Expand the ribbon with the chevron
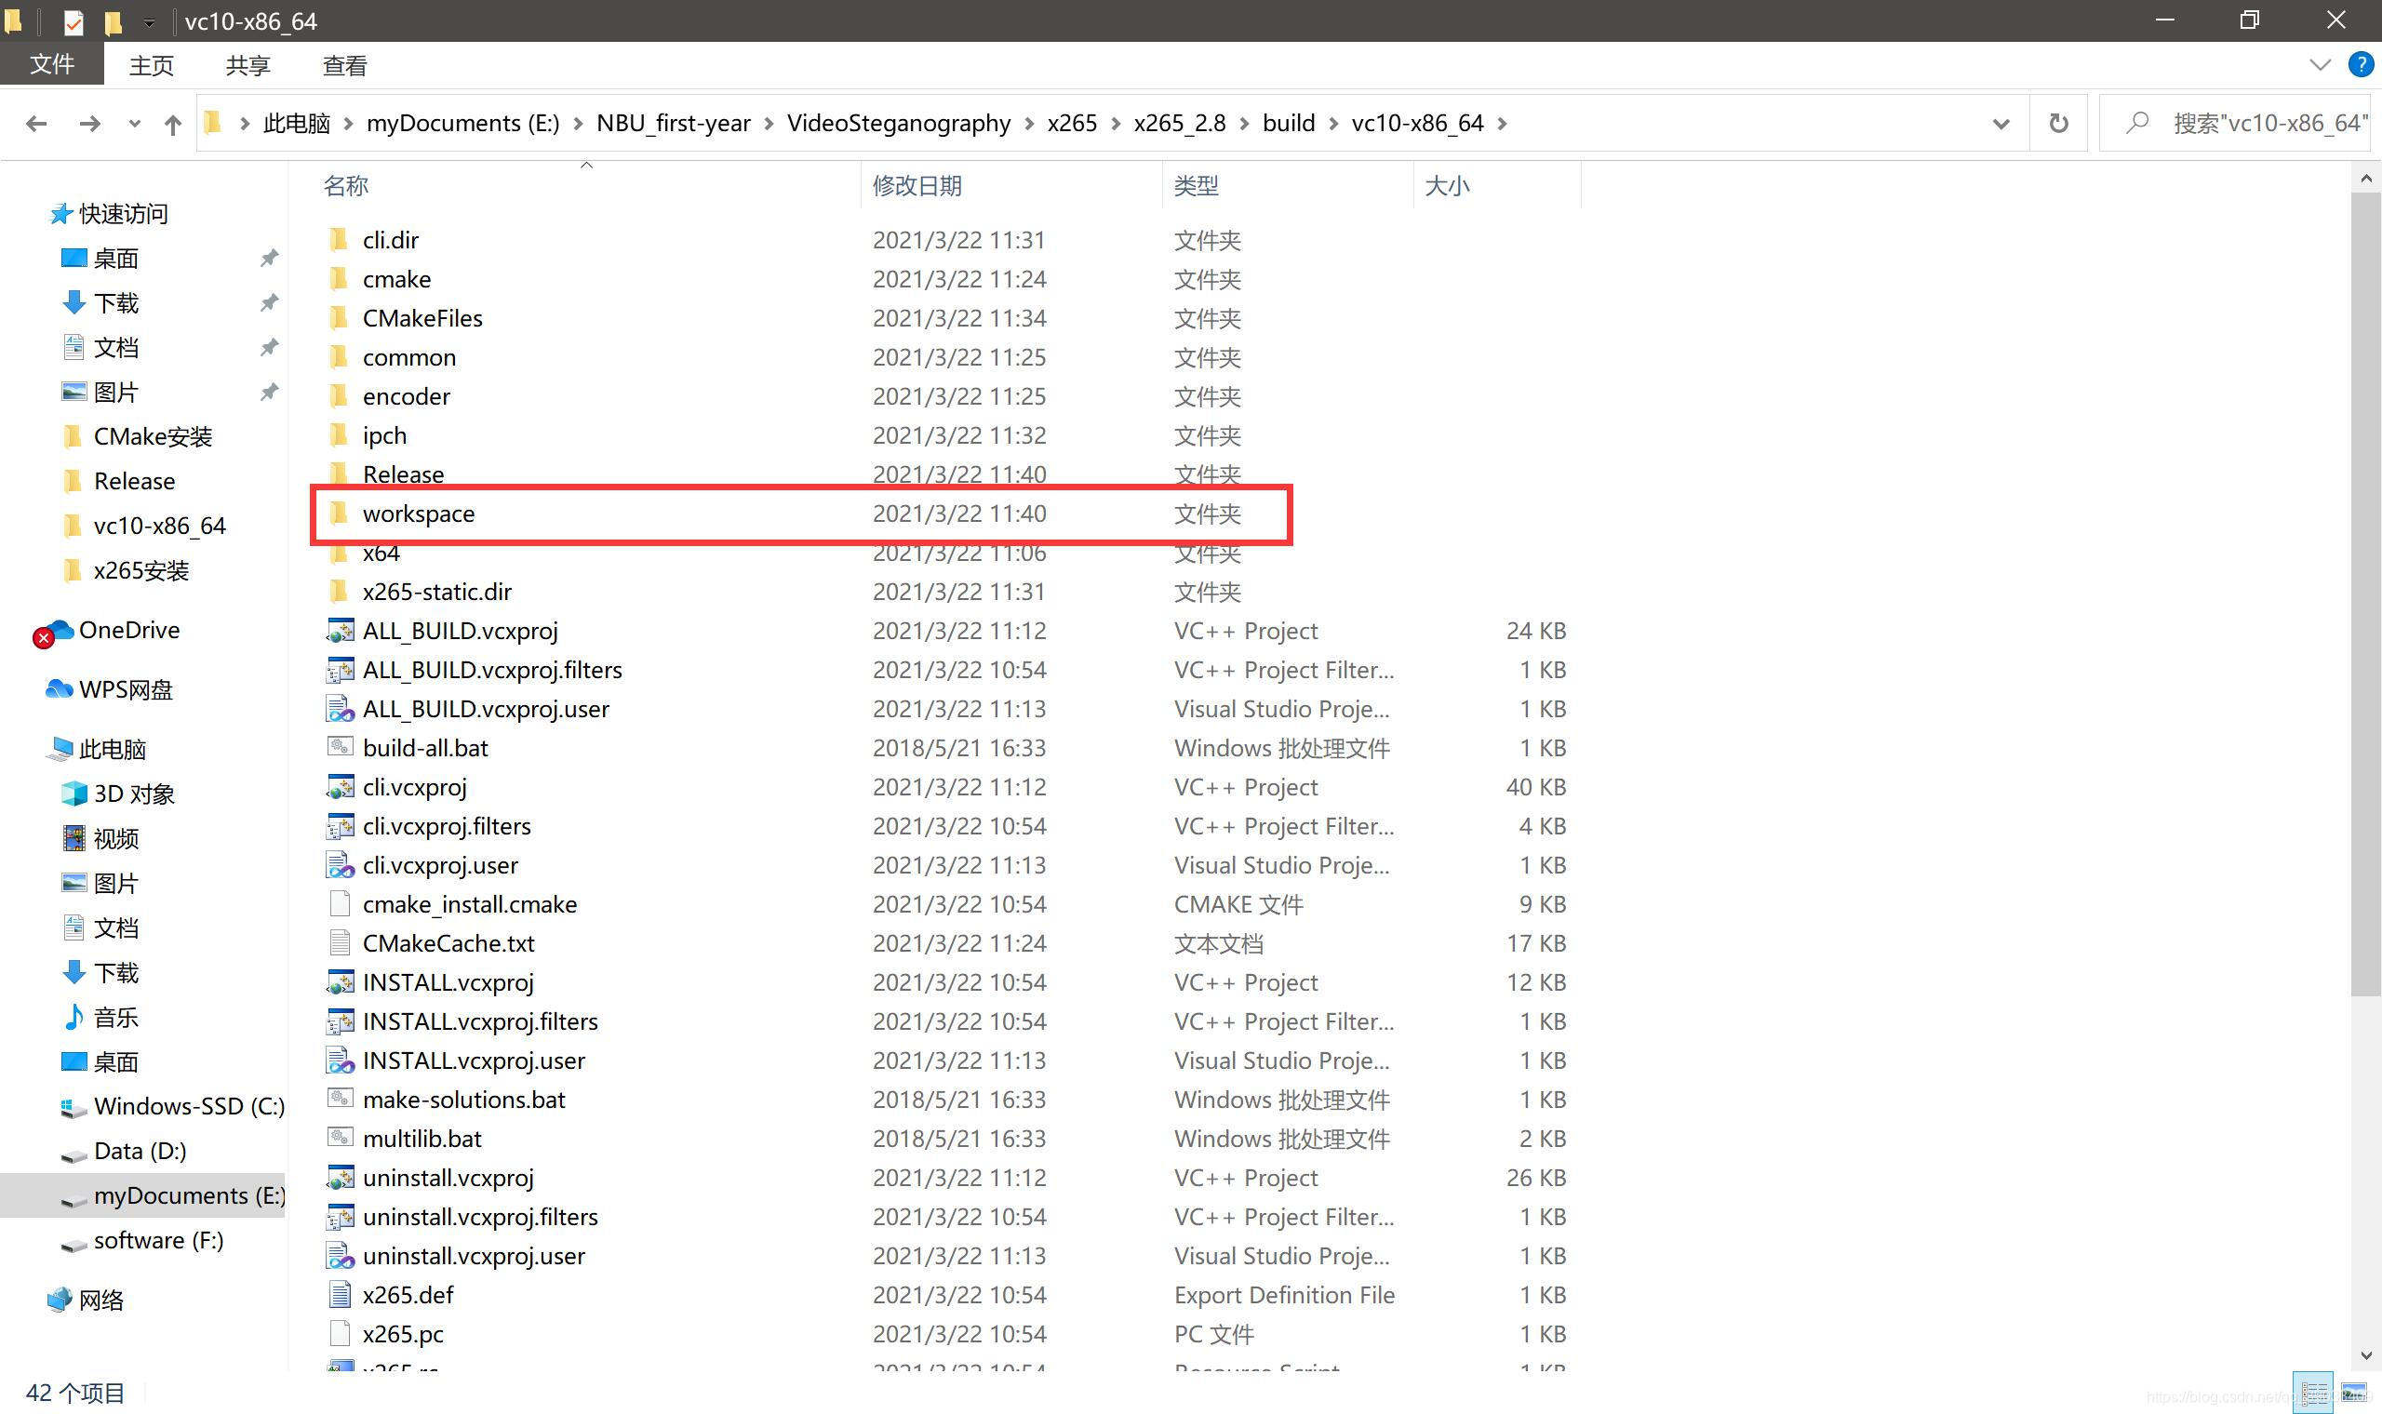 (2320, 65)
